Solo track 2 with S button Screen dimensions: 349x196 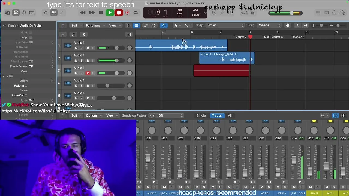(81, 60)
